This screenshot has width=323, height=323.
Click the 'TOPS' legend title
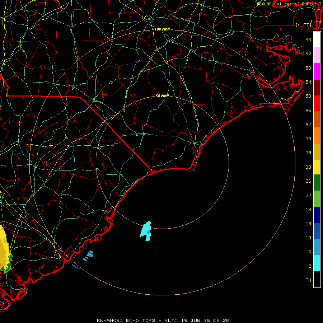tap(315, 21)
